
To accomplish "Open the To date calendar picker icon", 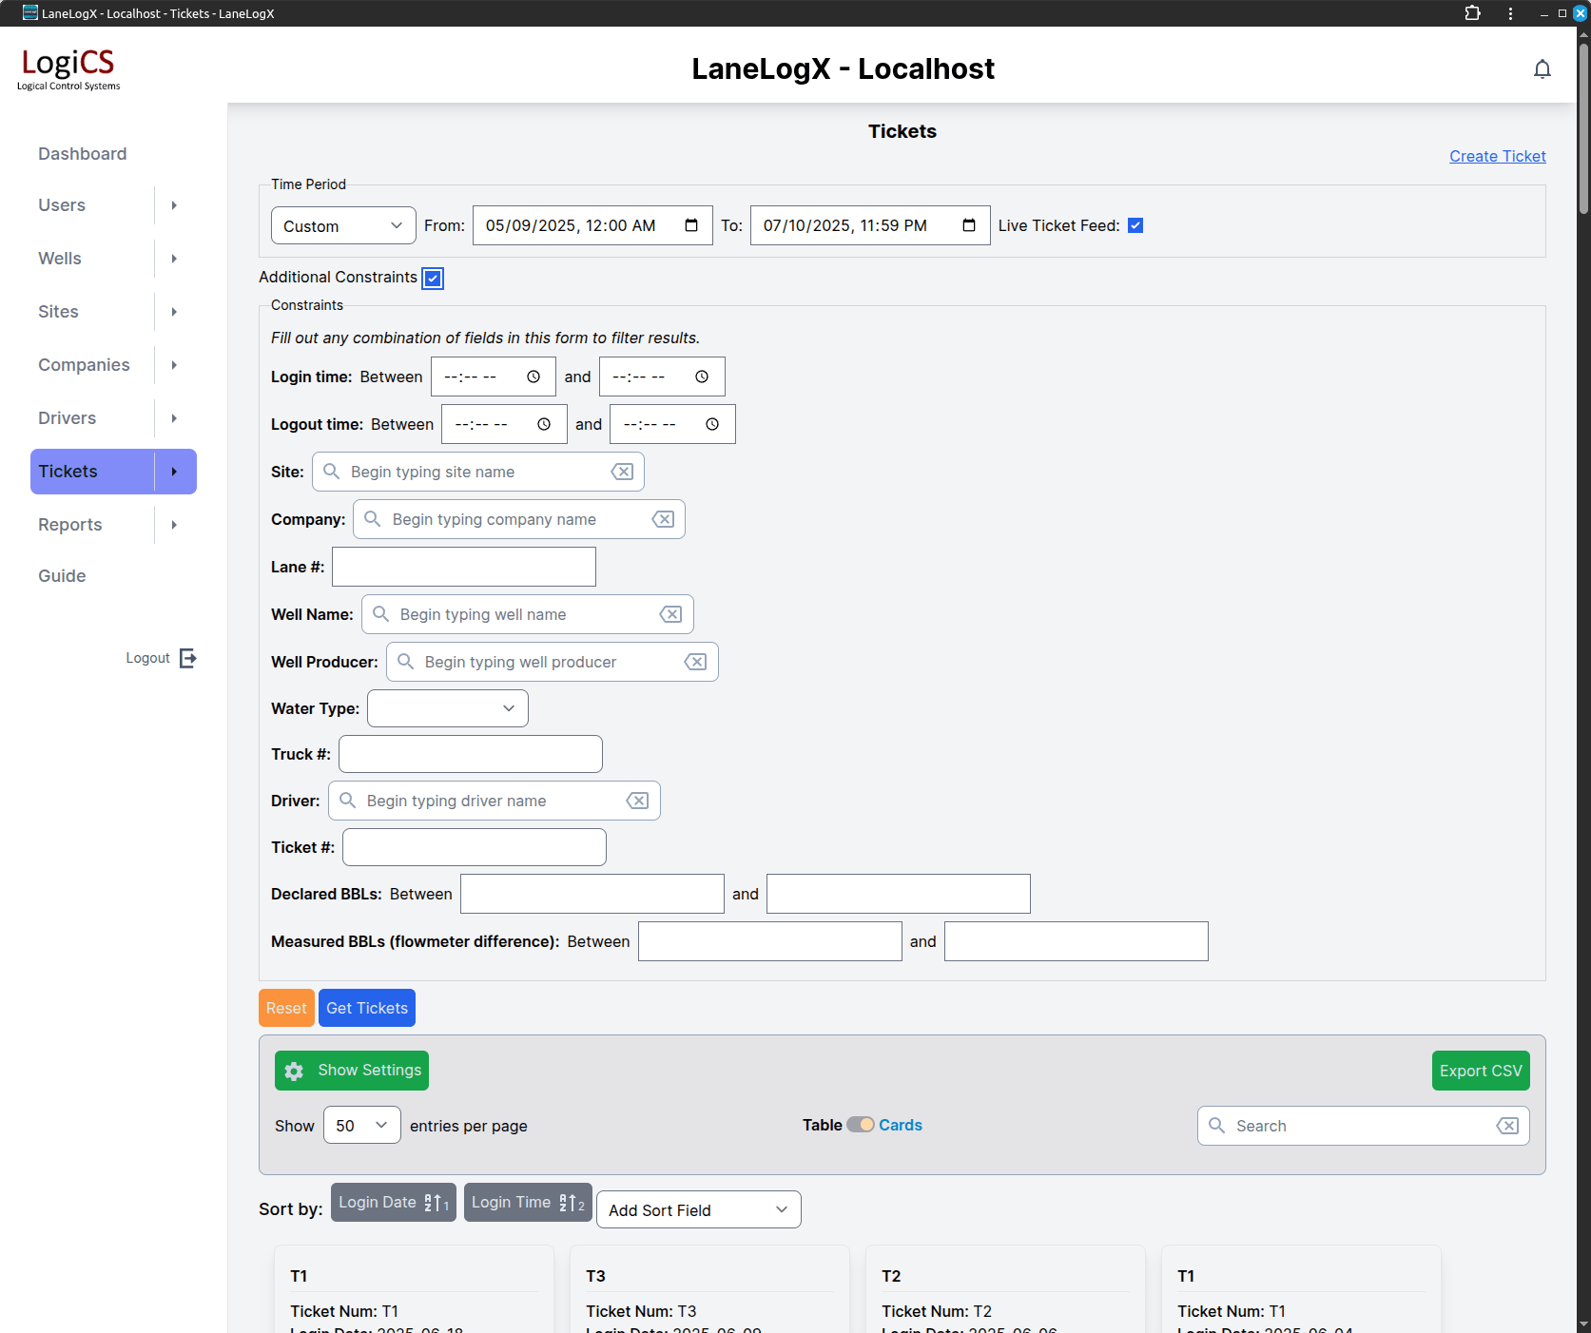I will tap(968, 225).
